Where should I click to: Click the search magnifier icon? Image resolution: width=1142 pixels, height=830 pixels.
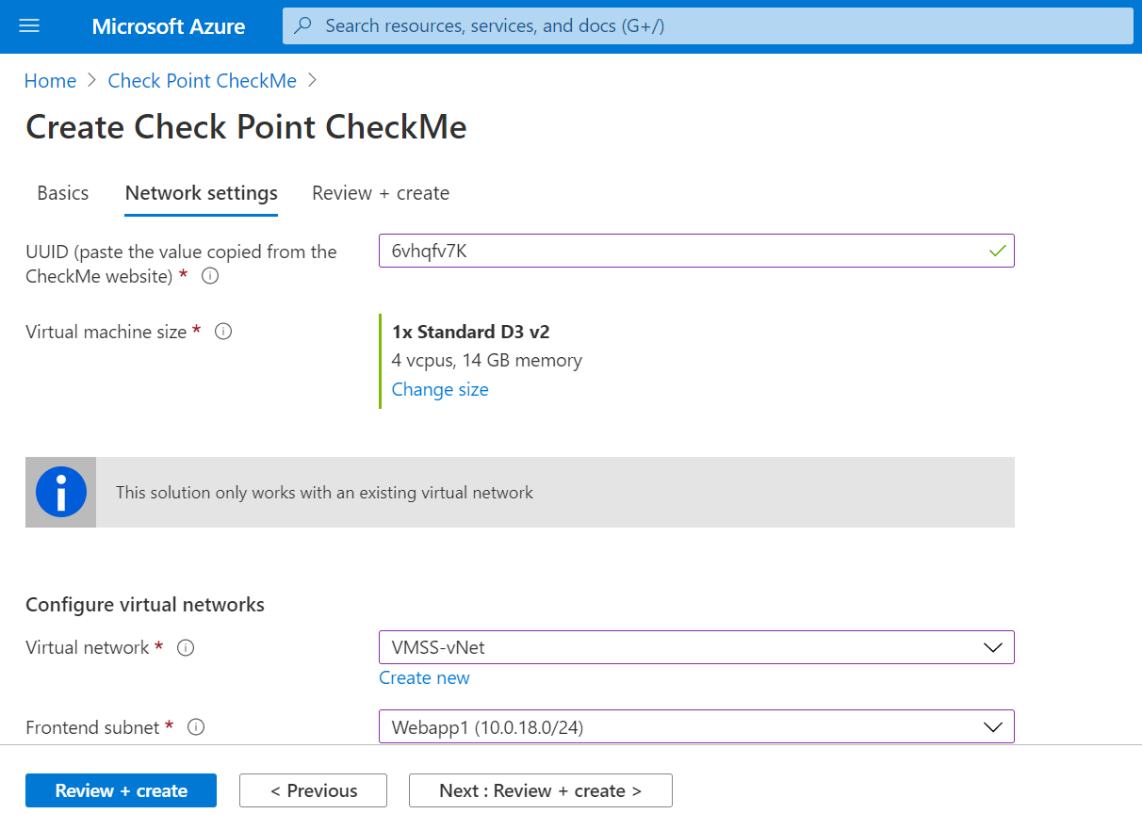pyautogui.click(x=302, y=26)
